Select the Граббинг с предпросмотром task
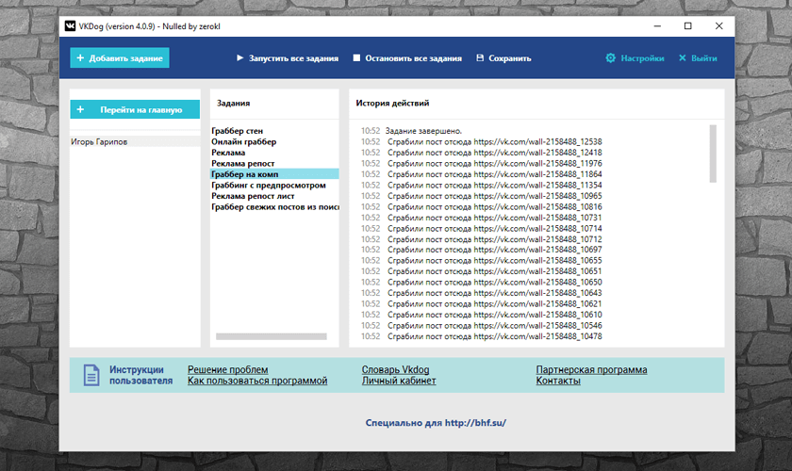The width and height of the screenshot is (792, 471). pos(274,186)
